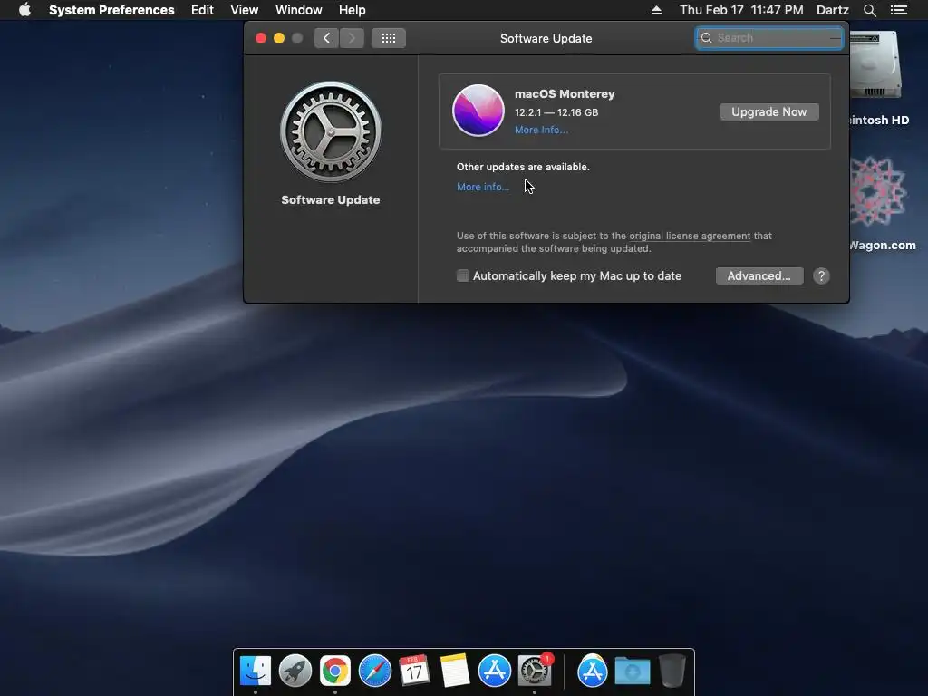Viewport: 928px width, 696px height.
Task: Open Calendar in the Dock
Action: click(x=414, y=671)
